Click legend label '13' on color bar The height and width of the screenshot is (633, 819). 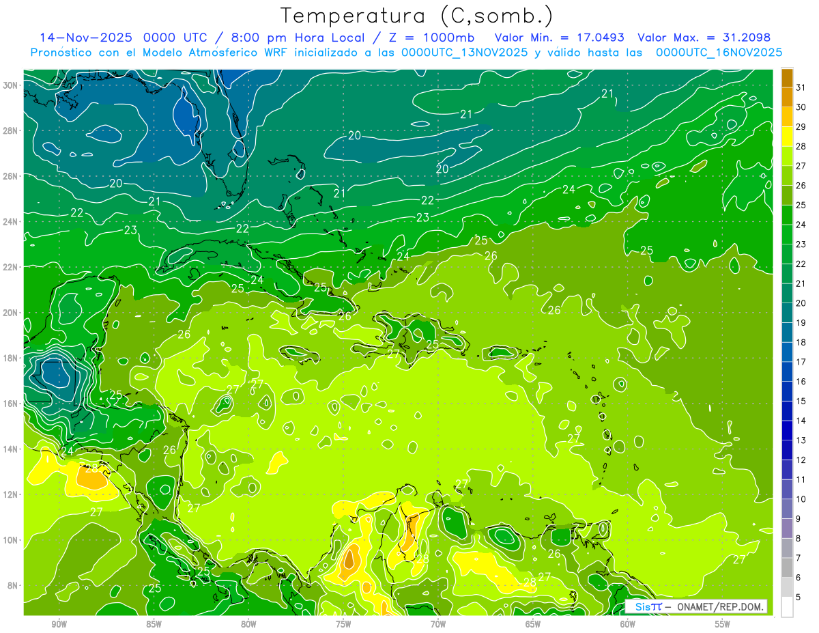(801, 440)
